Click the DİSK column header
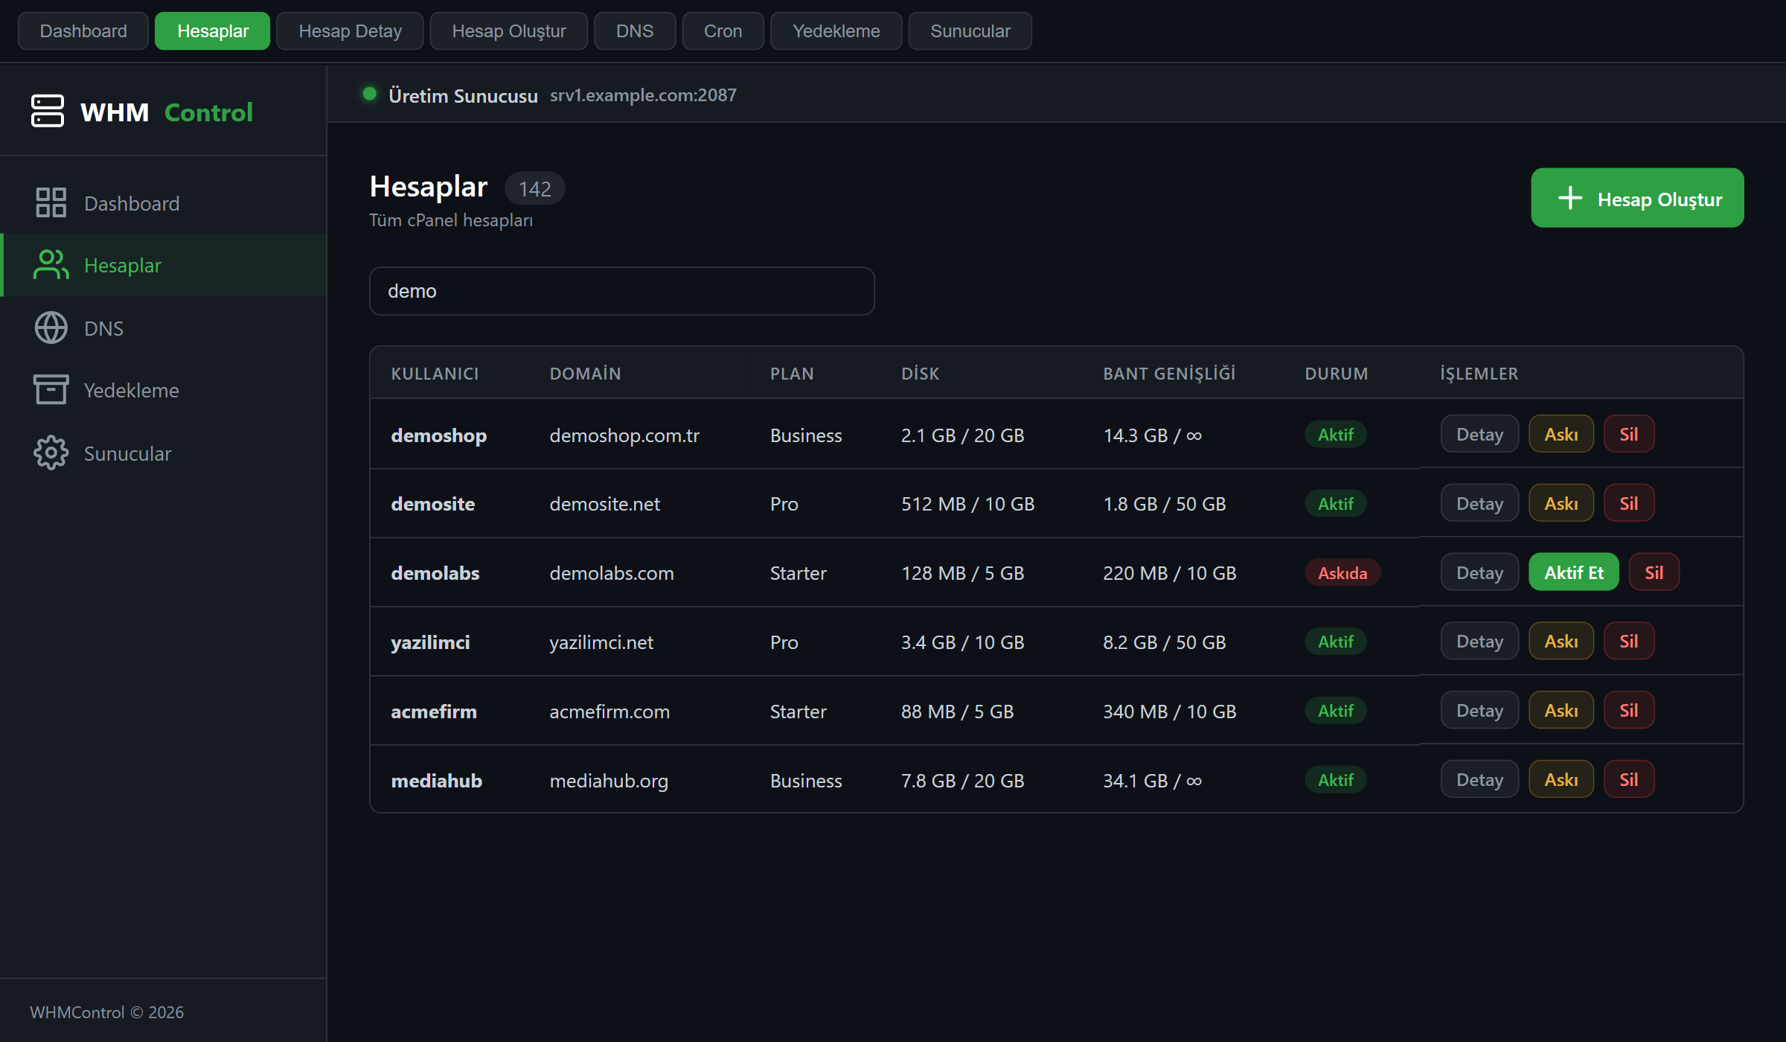The height and width of the screenshot is (1042, 1786). tap(920, 373)
